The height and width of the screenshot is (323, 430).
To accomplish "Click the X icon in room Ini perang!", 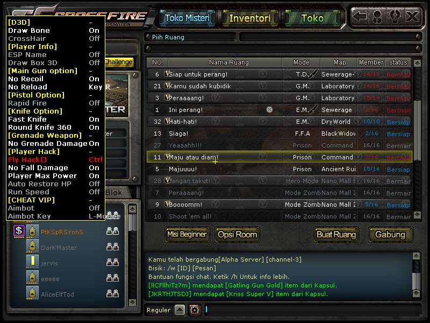I will [270, 110].
